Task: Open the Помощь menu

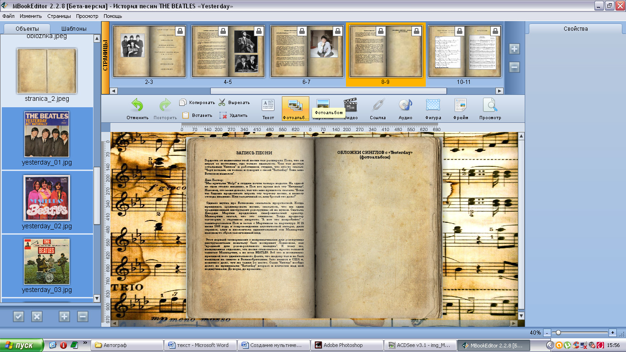Action: 113,16
